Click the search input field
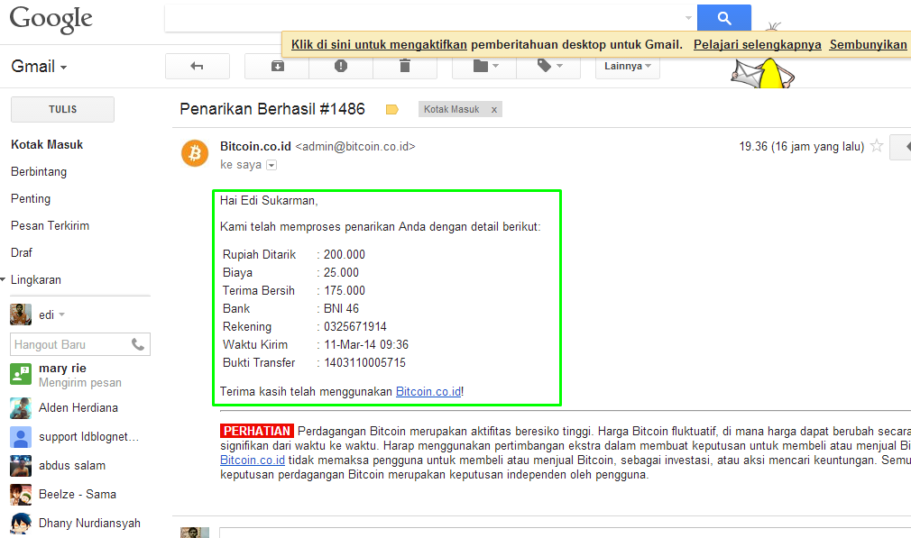911x538 pixels. (x=424, y=18)
